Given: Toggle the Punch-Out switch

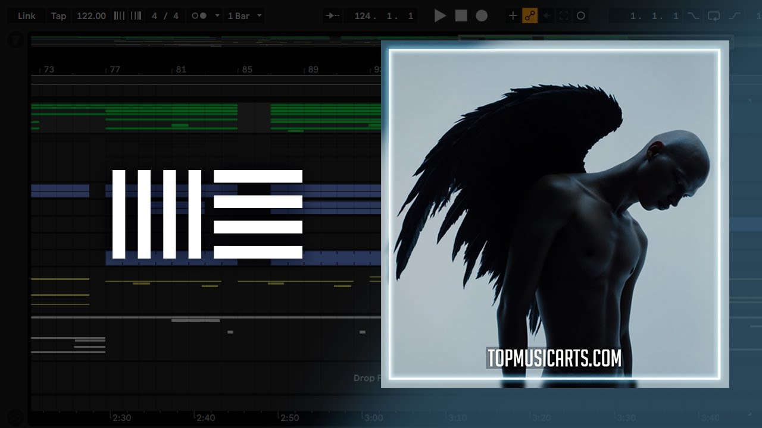Looking at the screenshot, I should [x=735, y=16].
